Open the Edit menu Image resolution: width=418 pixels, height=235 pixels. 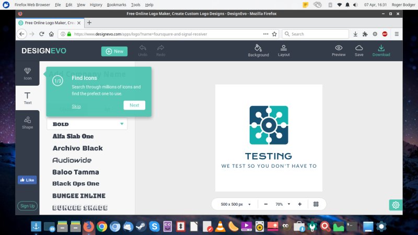coord(69,5)
